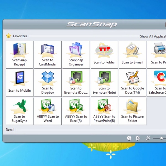Screen dimensions: 166x166
Task: Select ABBYY Scan to Excel
Action: (76, 111)
